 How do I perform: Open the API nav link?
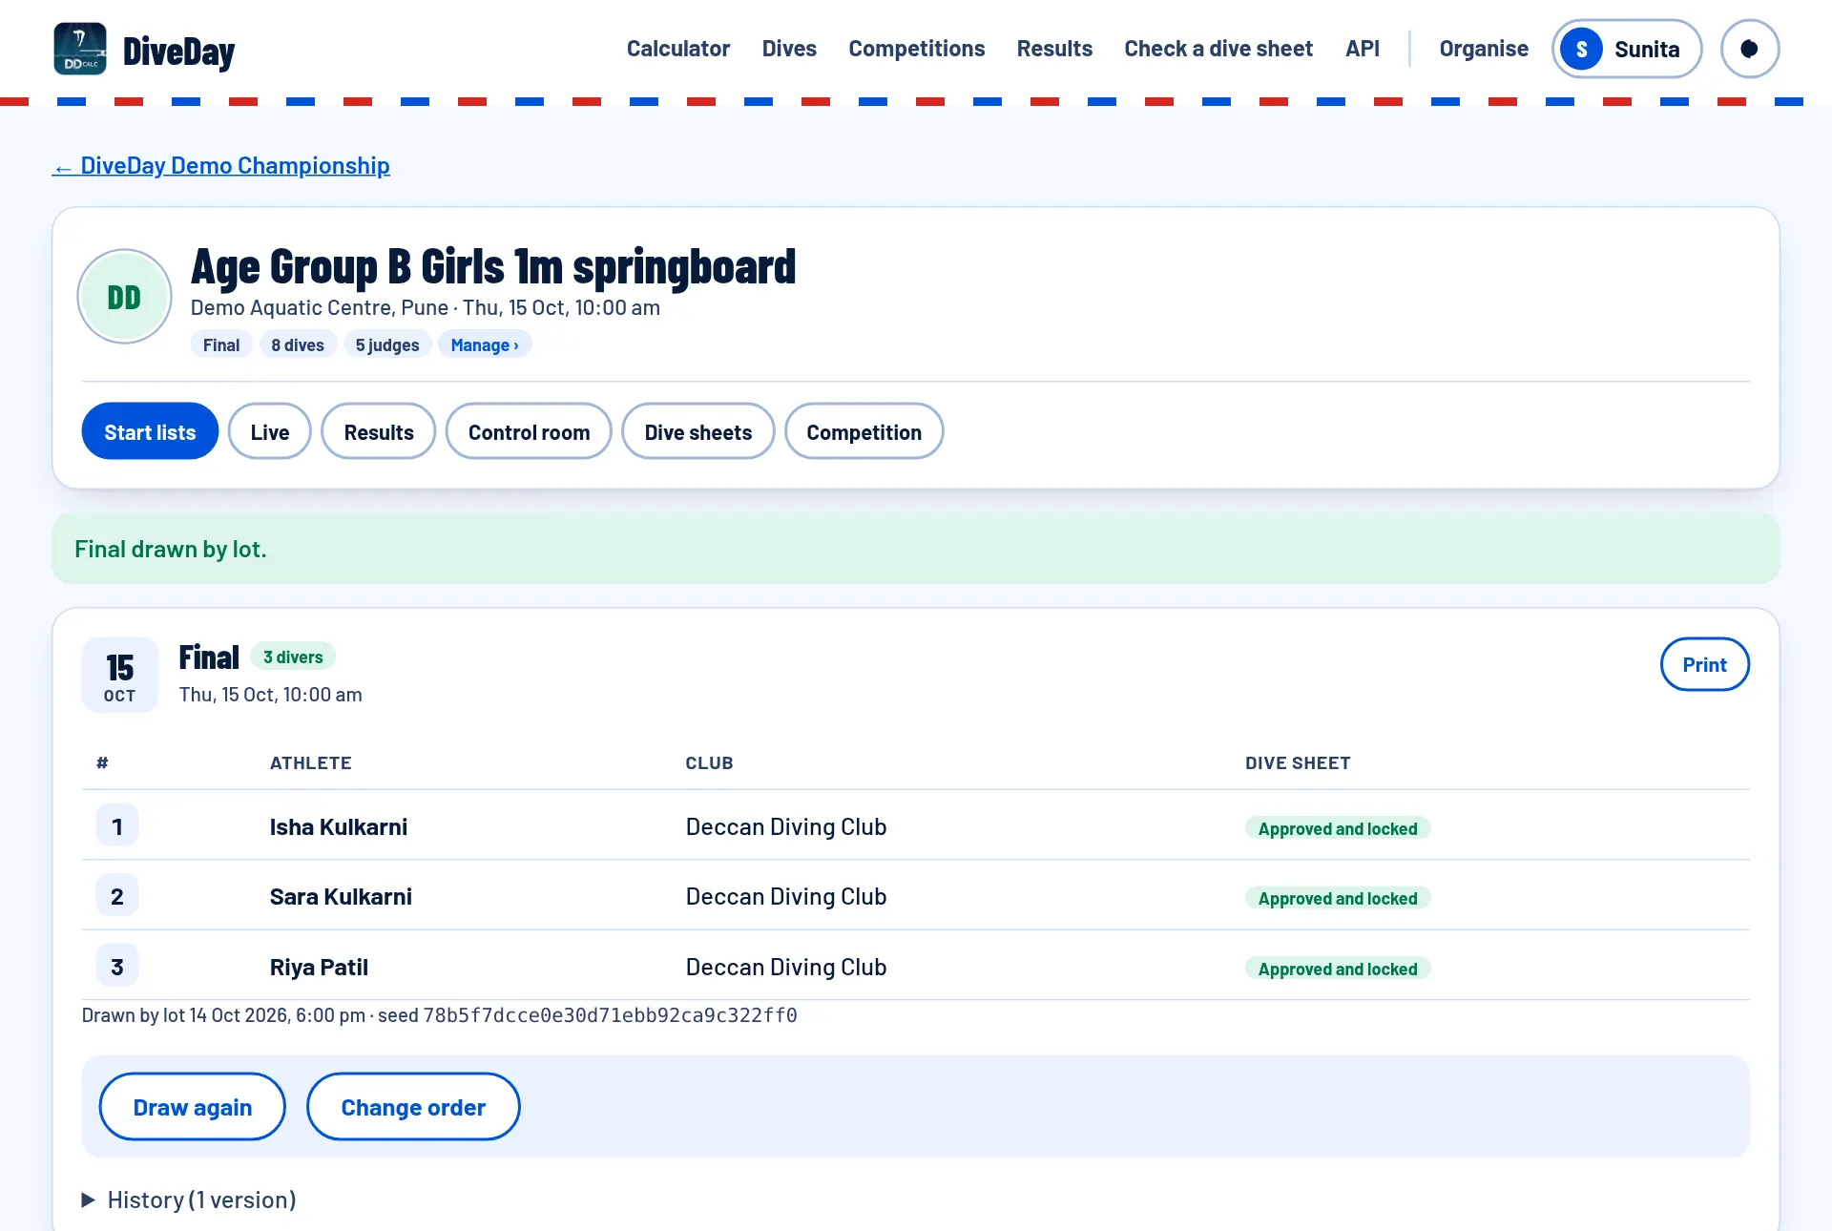click(1363, 49)
